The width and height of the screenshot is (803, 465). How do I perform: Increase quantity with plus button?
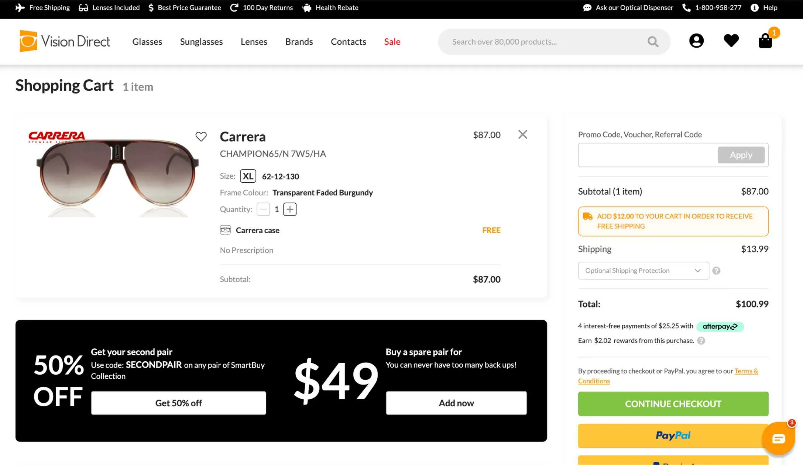tap(290, 209)
